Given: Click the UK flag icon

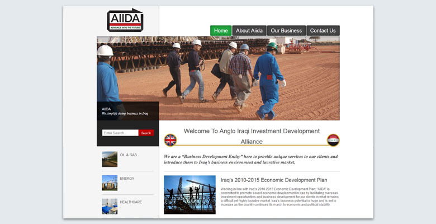Looking at the screenshot, I should point(170,140).
